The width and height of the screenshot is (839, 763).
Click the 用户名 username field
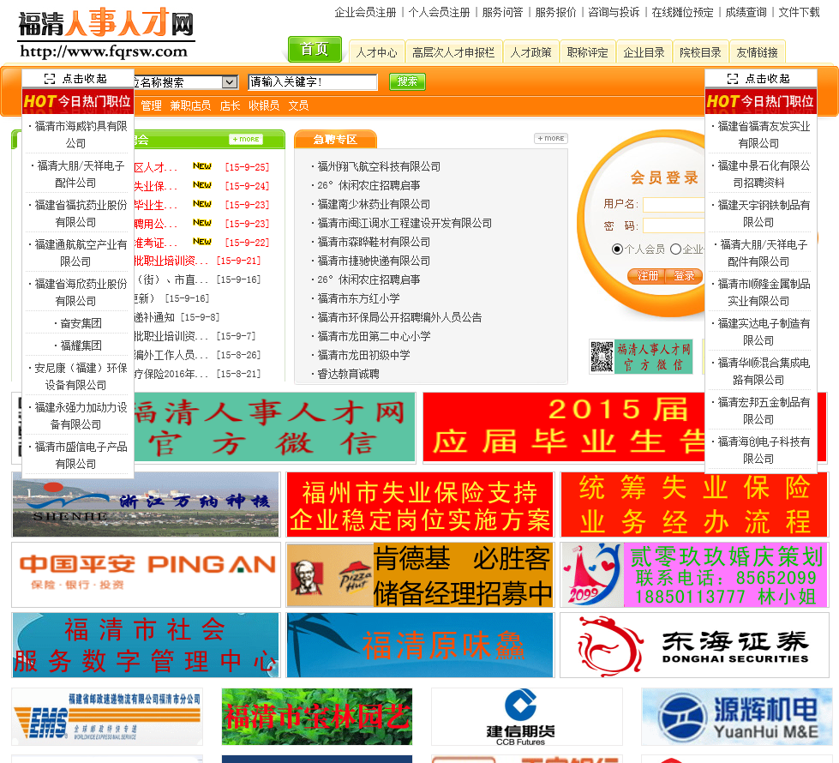pyautogui.click(x=674, y=205)
